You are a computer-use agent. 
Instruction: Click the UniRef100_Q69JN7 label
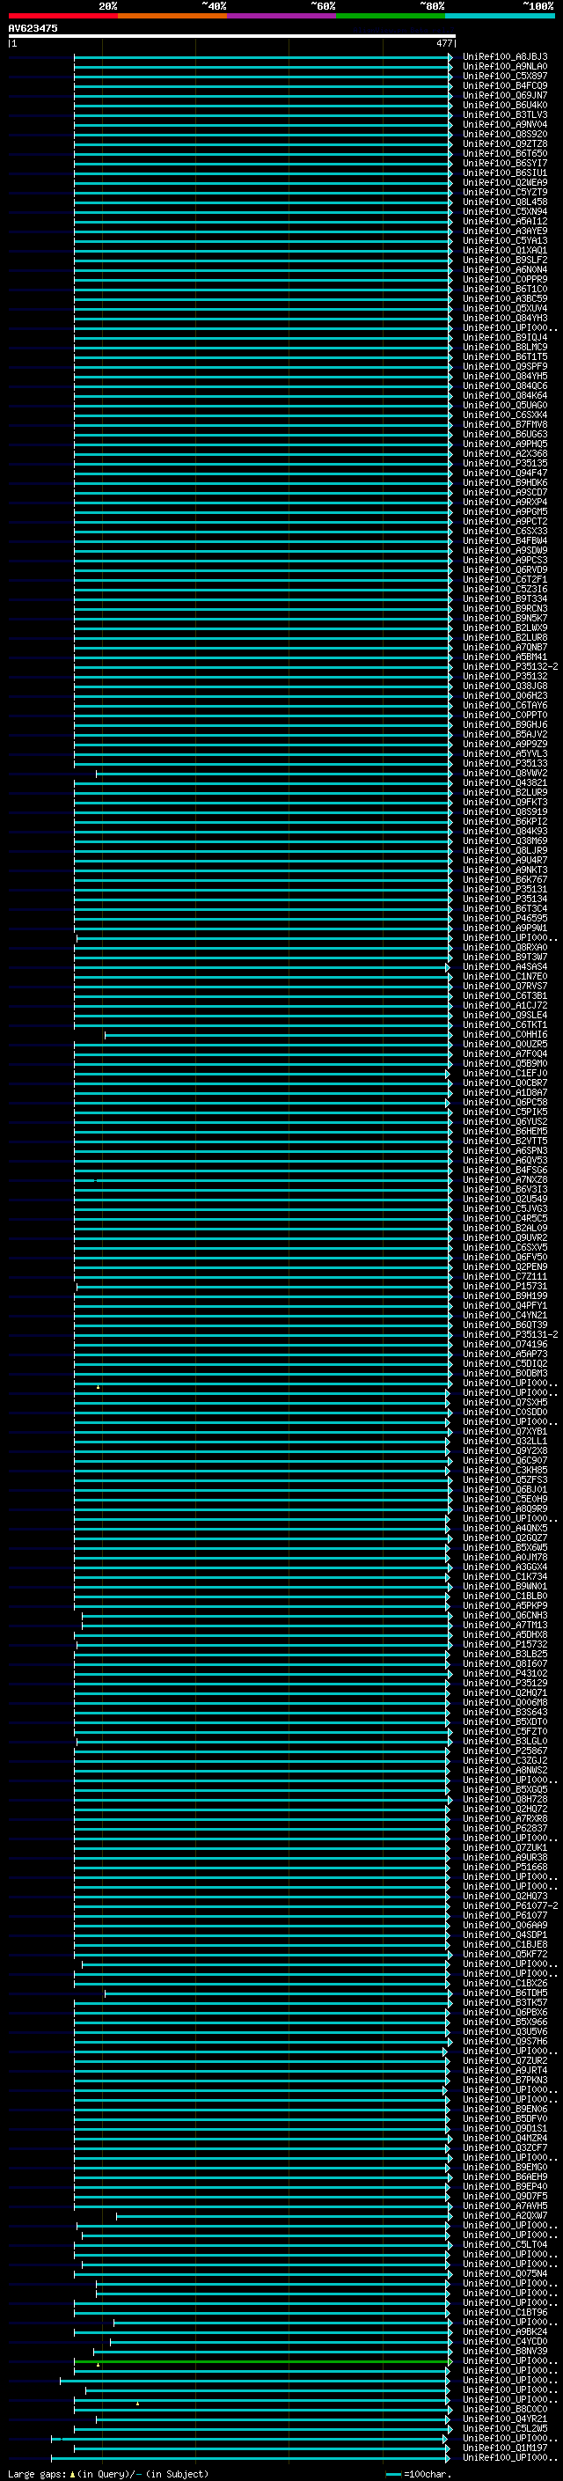[505, 95]
